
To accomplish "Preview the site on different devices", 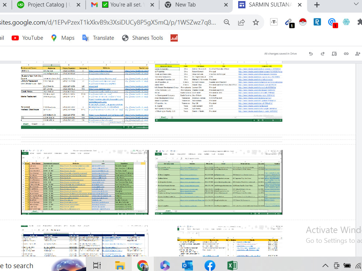I will [334, 54].
